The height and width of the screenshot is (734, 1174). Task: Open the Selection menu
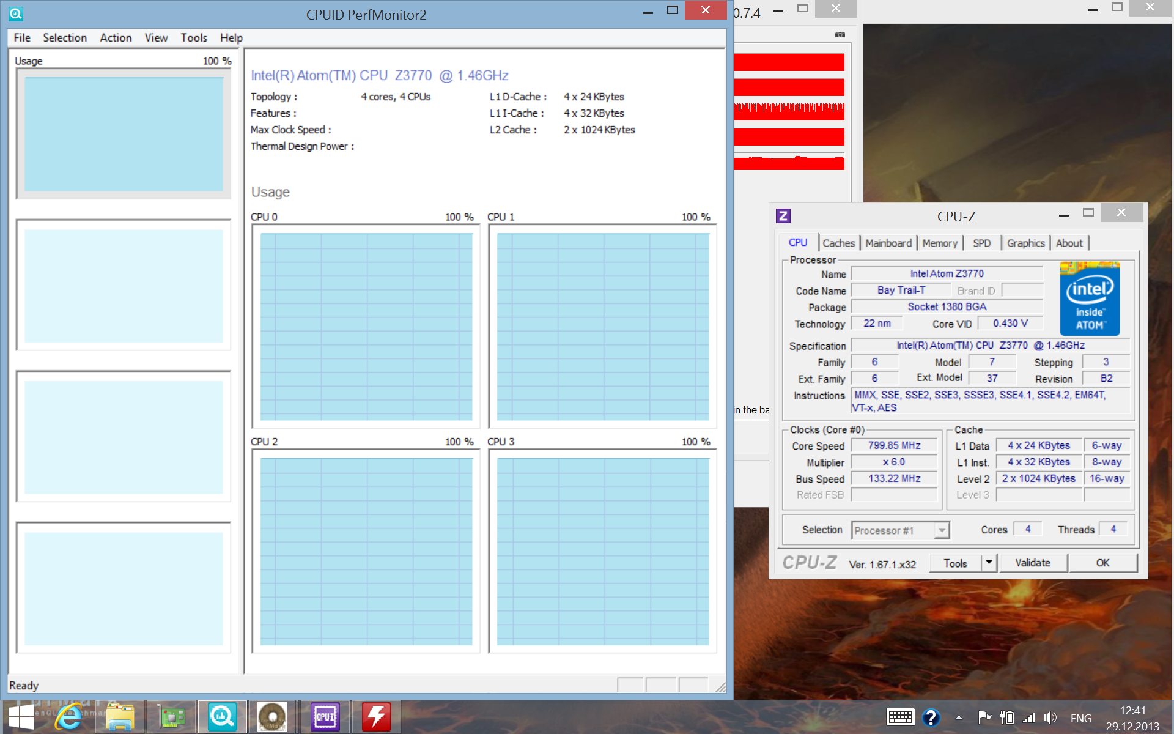click(65, 38)
